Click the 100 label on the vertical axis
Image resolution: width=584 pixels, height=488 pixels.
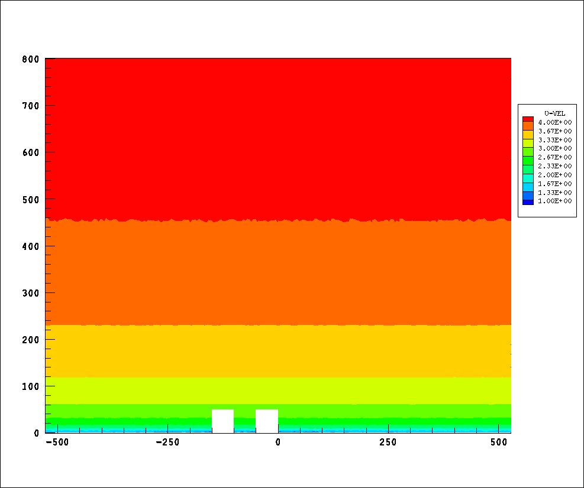(x=31, y=387)
